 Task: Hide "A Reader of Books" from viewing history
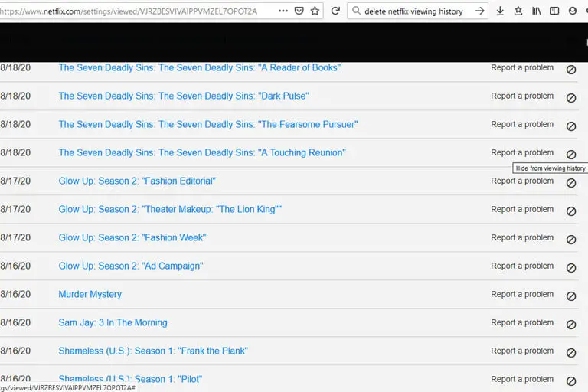(570, 70)
